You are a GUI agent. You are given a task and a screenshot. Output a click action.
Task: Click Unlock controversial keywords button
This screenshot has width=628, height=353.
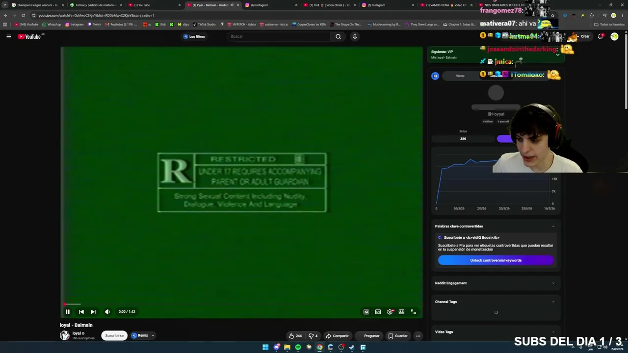tap(496, 260)
